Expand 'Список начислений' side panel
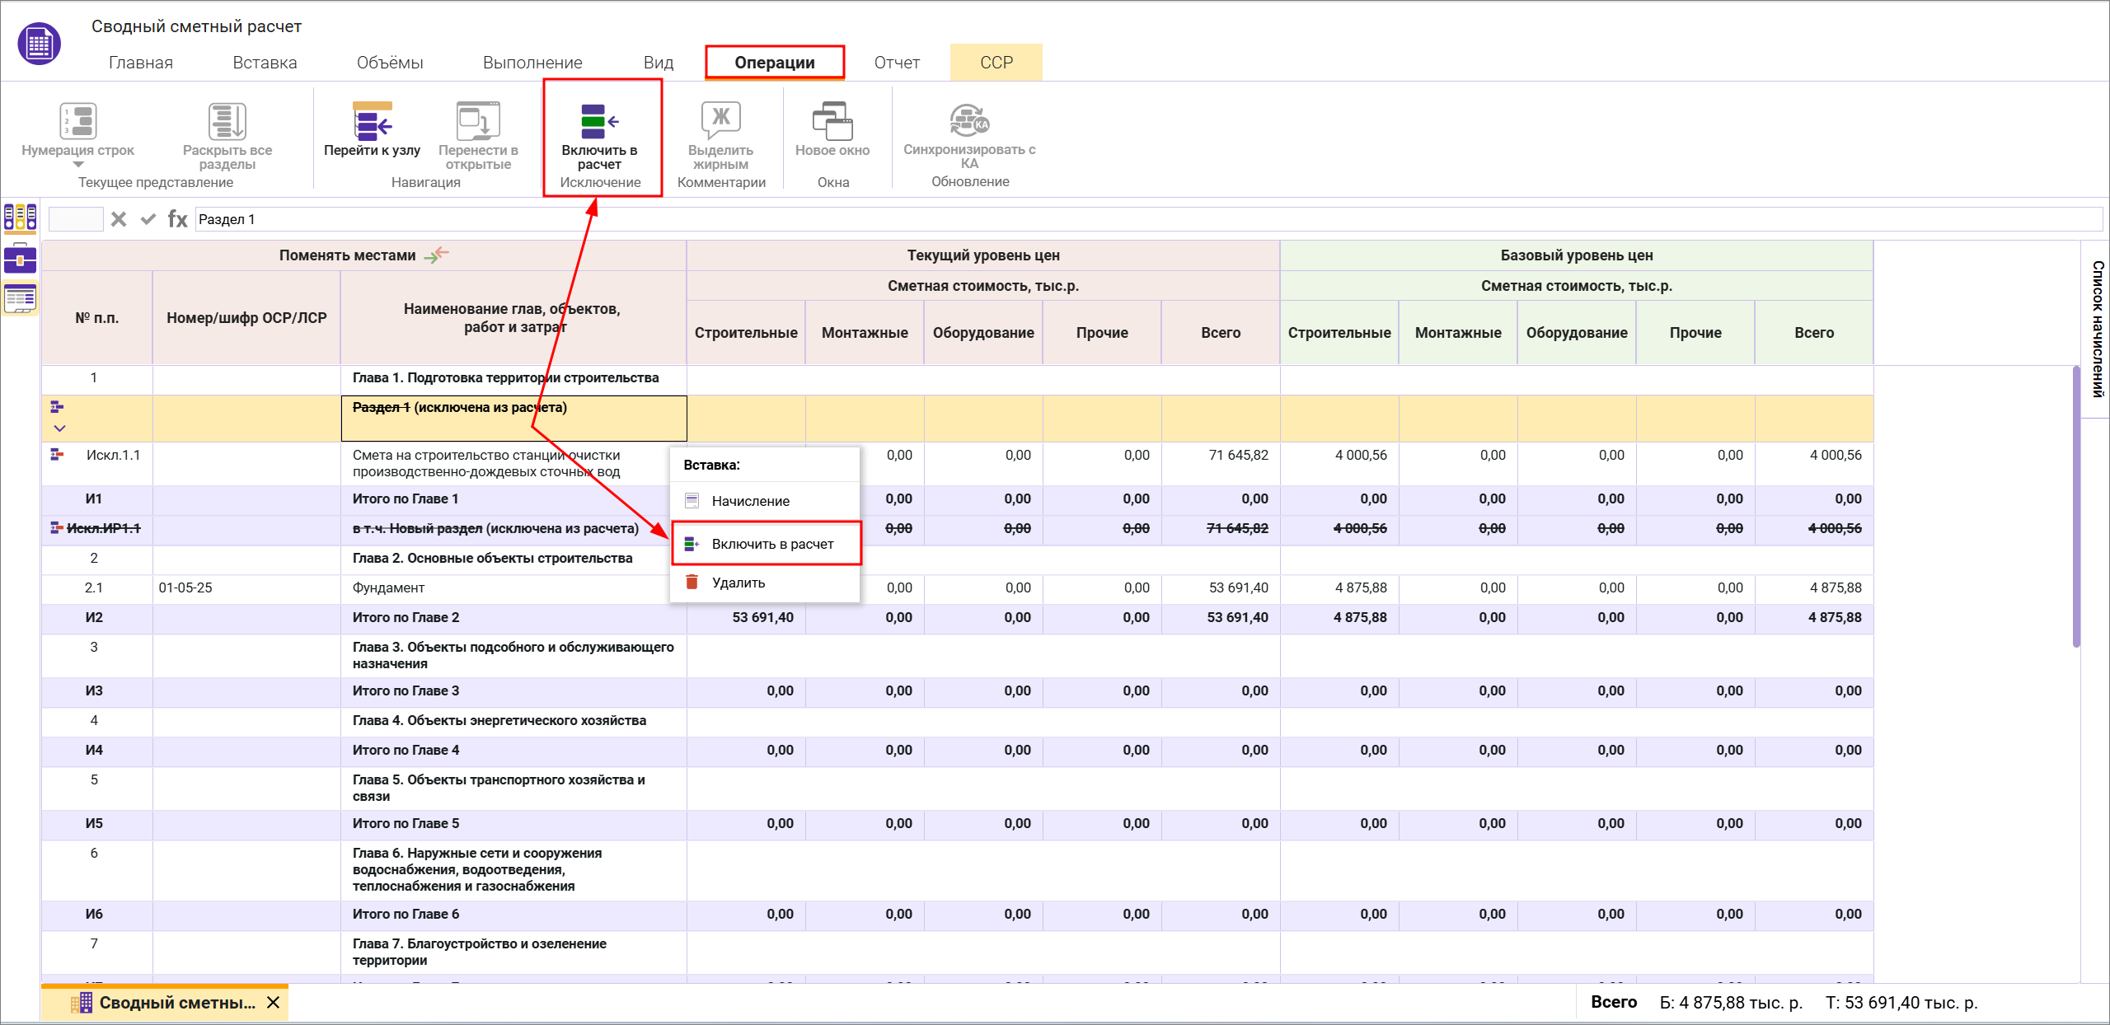 tap(2098, 330)
